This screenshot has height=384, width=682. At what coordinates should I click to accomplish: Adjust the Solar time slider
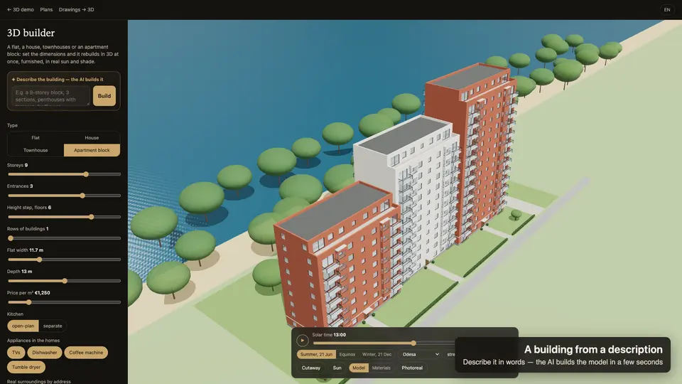(384, 343)
